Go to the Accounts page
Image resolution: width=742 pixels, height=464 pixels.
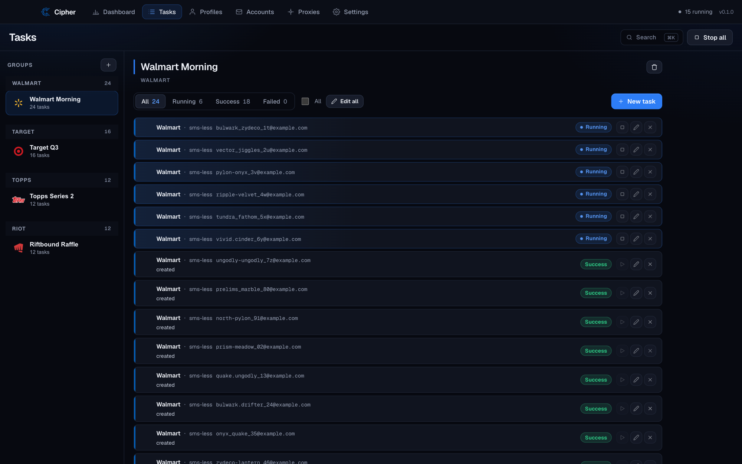tap(255, 12)
